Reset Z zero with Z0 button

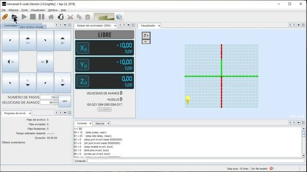click(x=83, y=81)
